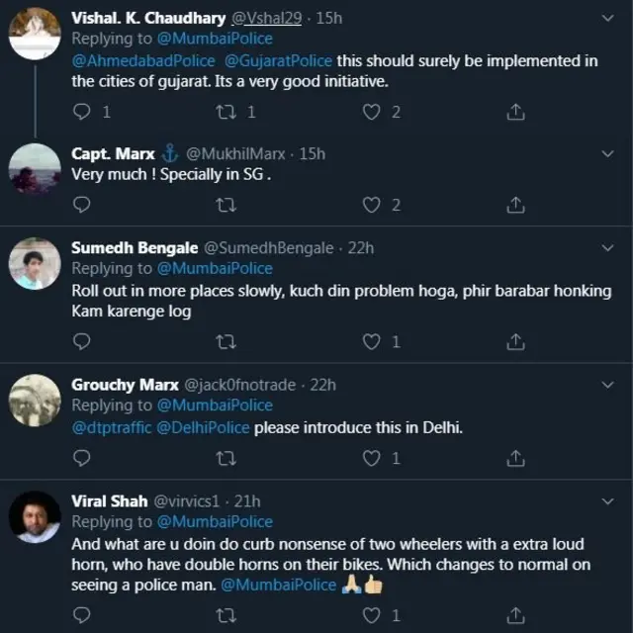Share Grouchy Marx's tweet
This screenshot has width=633, height=633.
pos(514,458)
